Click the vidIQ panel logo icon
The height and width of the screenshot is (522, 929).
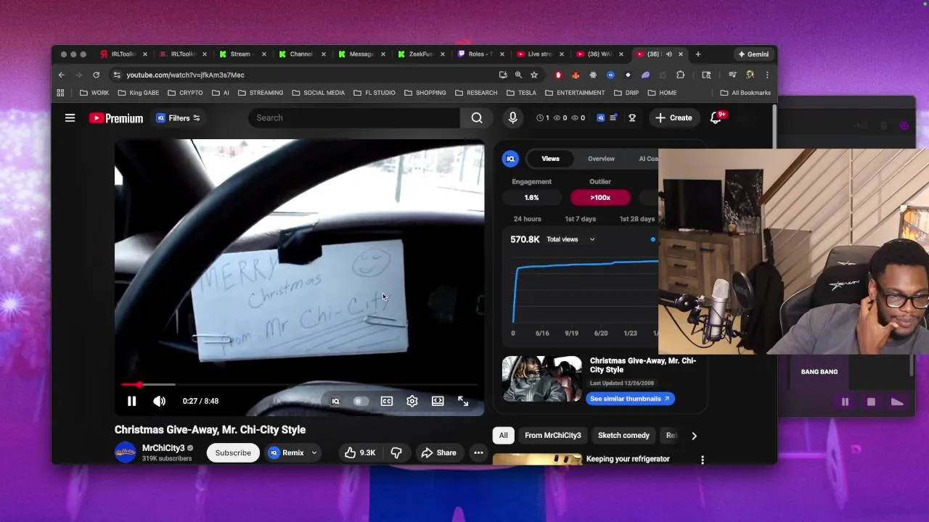click(x=510, y=159)
